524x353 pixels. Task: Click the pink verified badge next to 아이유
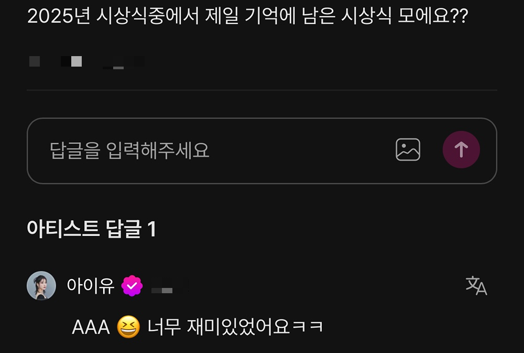tap(132, 286)
